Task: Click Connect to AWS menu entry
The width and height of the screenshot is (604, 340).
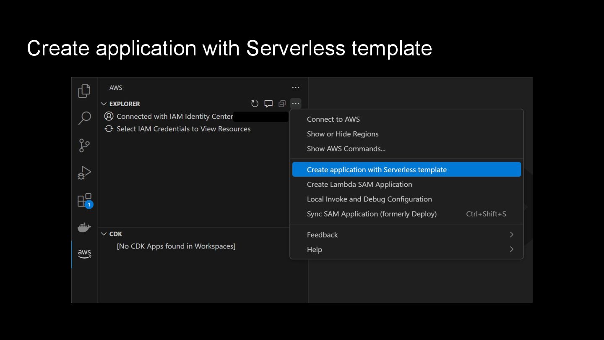Action: tap(333, 119)
